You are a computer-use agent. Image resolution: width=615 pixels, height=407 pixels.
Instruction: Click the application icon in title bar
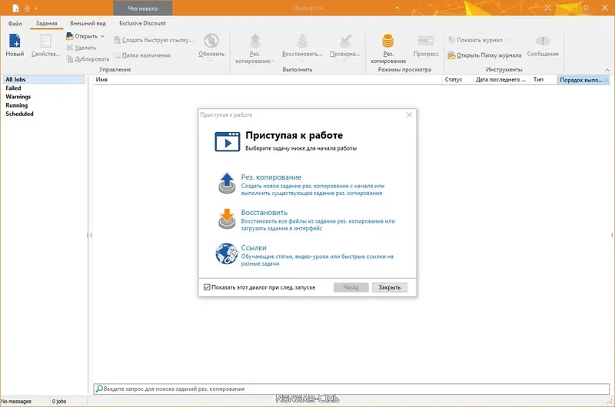click(15, 8)
